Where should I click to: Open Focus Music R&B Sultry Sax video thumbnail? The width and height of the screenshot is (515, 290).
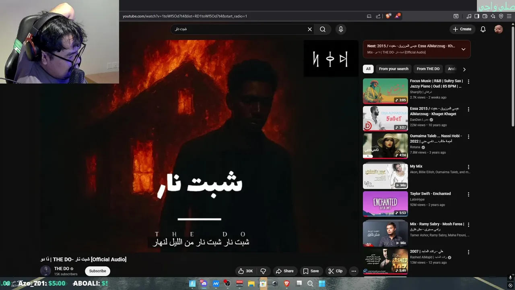click(x=385, y=91)
